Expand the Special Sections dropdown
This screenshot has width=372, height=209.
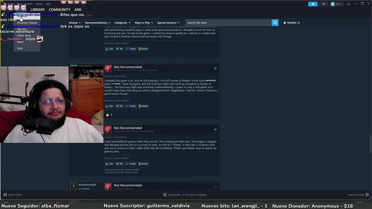click(168, 23)
